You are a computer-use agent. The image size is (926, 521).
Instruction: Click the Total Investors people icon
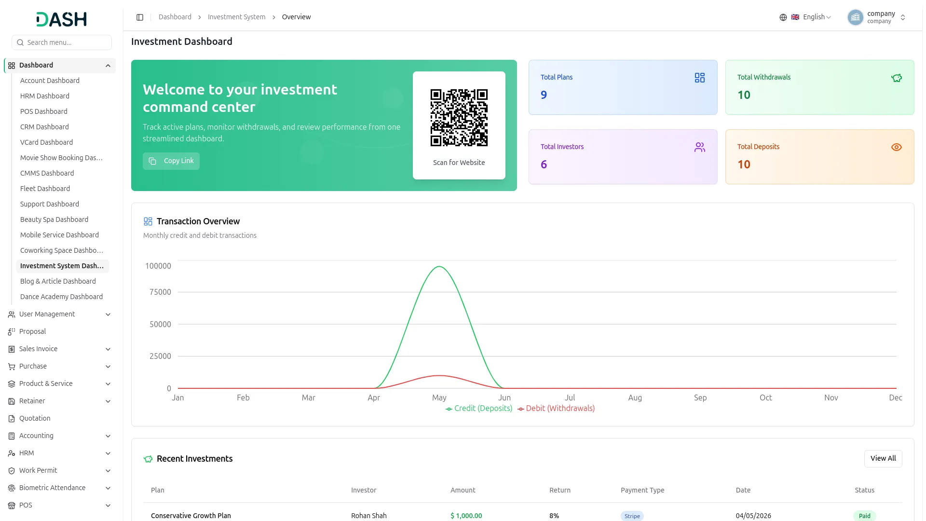click(700, 147)
